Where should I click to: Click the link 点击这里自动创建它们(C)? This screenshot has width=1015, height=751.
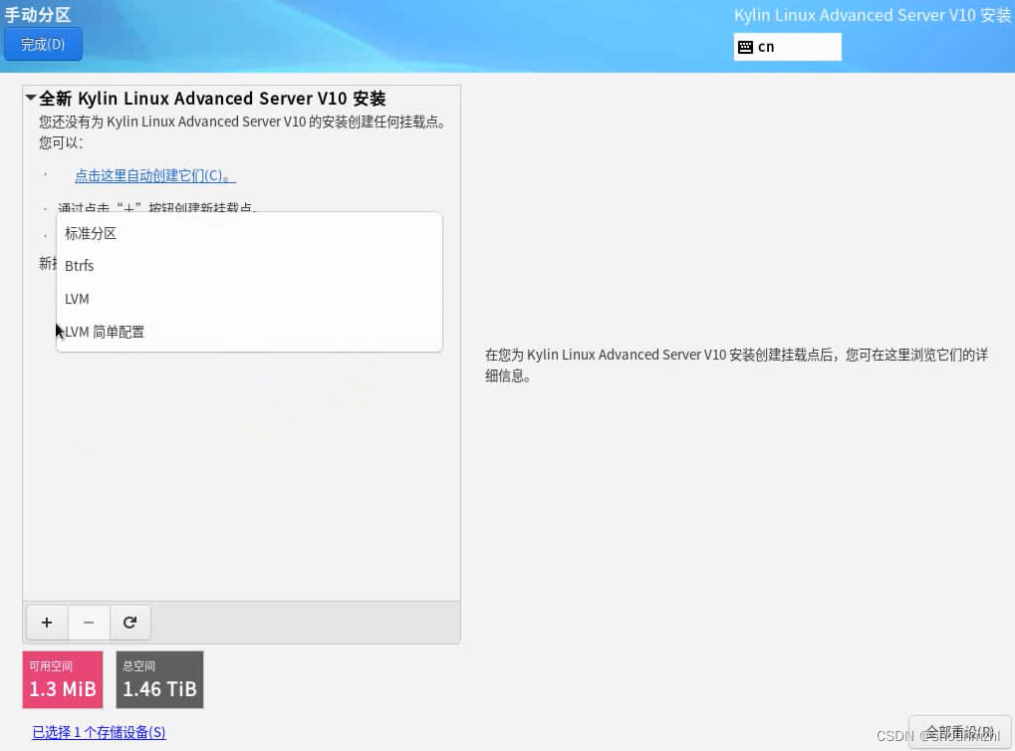pos(154,175)
